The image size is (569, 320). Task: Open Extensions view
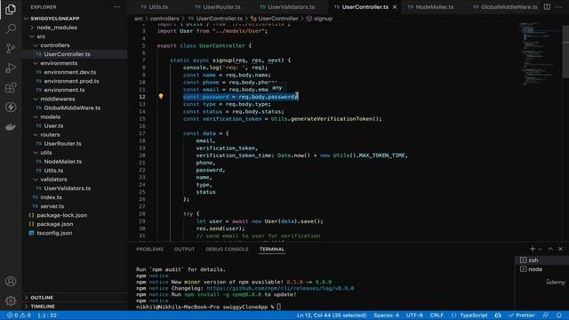pos(11,87)
